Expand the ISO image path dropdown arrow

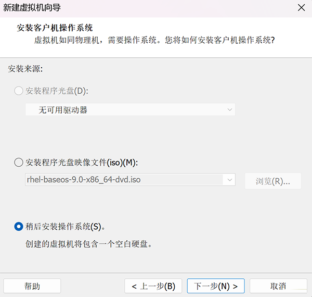[x=229, y=180]
